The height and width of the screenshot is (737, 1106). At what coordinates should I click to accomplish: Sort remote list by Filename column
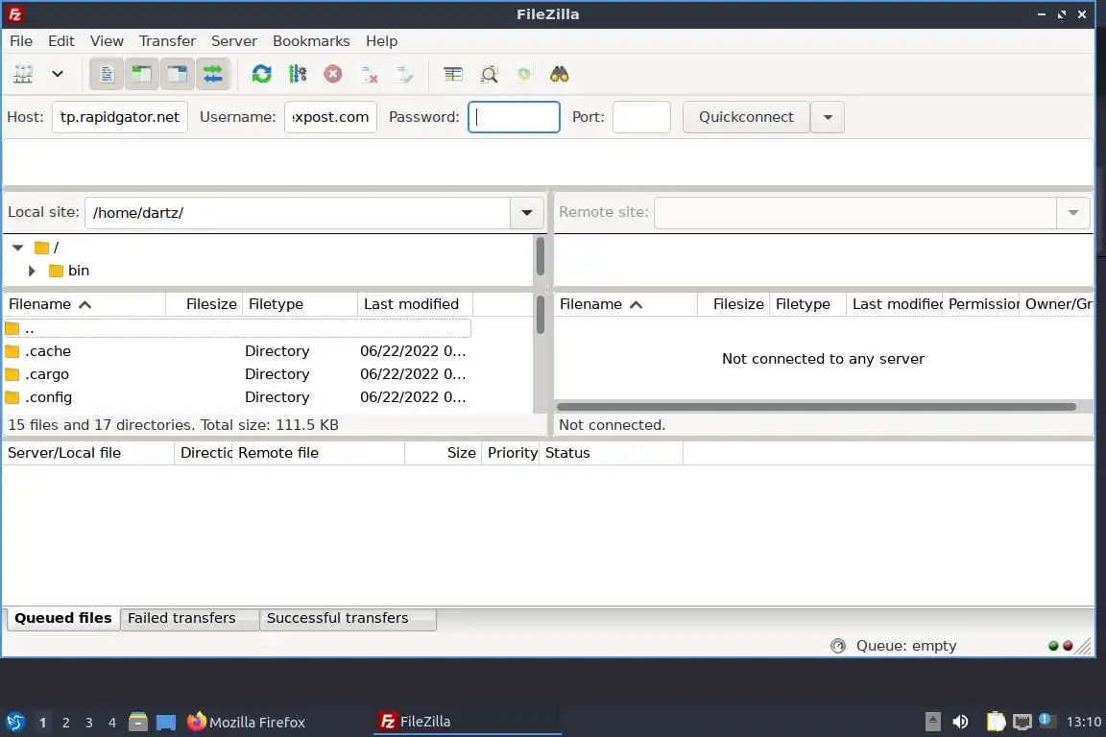tap(625, 304)
